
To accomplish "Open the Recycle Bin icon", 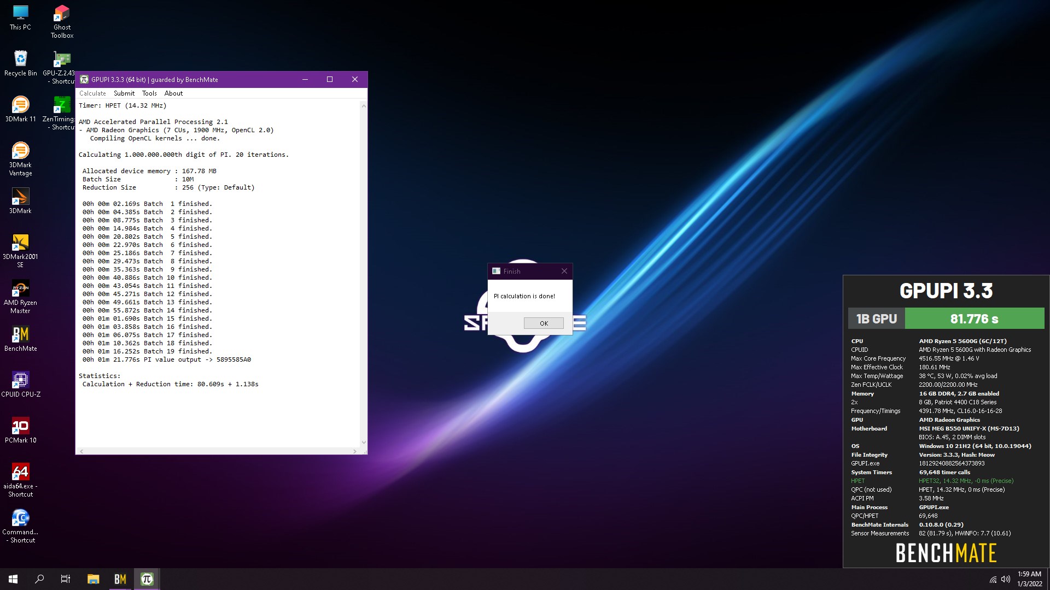I will (20, 63).
